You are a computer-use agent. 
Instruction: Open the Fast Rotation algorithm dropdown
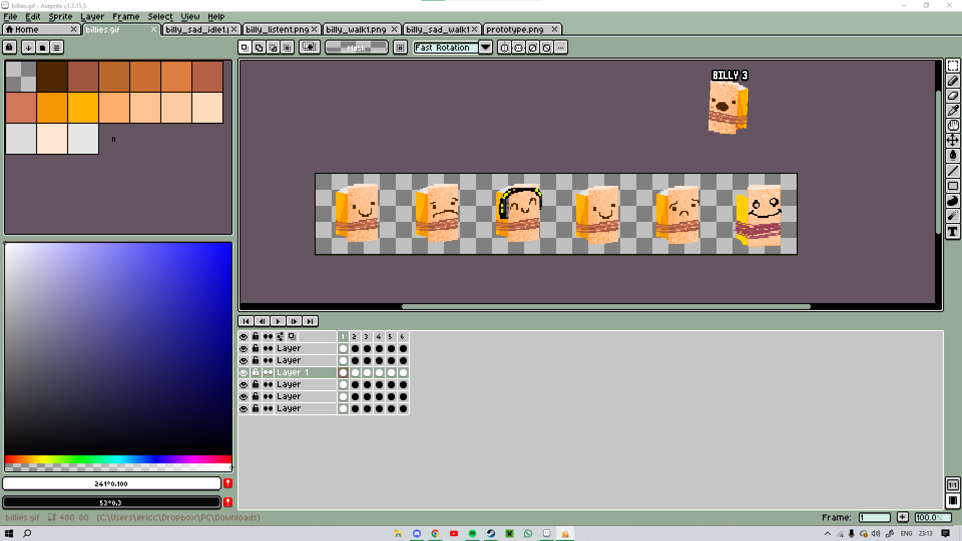coord(485,48)
